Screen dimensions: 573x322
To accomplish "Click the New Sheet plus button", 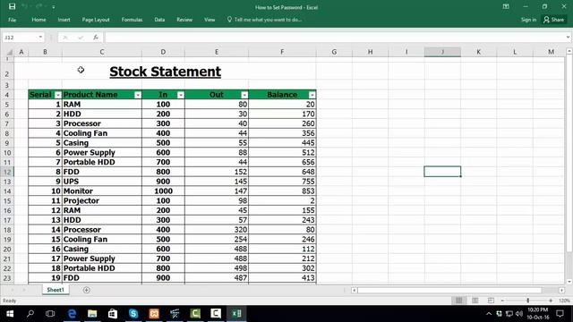I will pyautogui.click(x=87, y=290).
